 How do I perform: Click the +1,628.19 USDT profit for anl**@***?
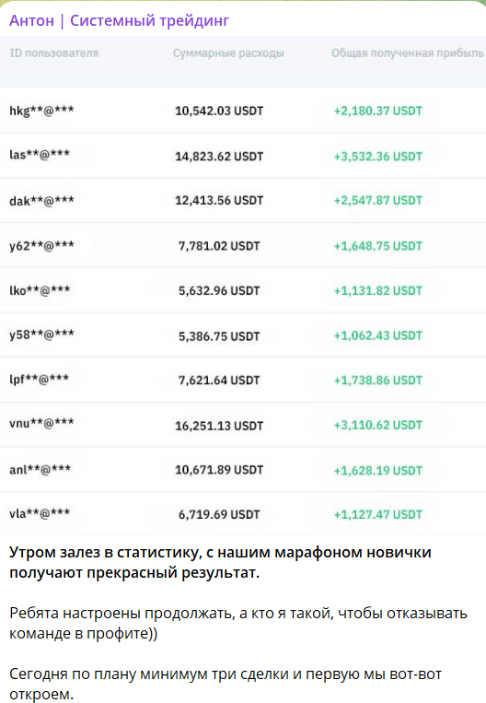point(378,471)
